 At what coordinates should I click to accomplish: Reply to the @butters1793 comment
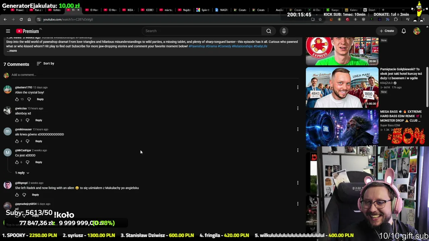pyautogui.click(x=40, y=99)
